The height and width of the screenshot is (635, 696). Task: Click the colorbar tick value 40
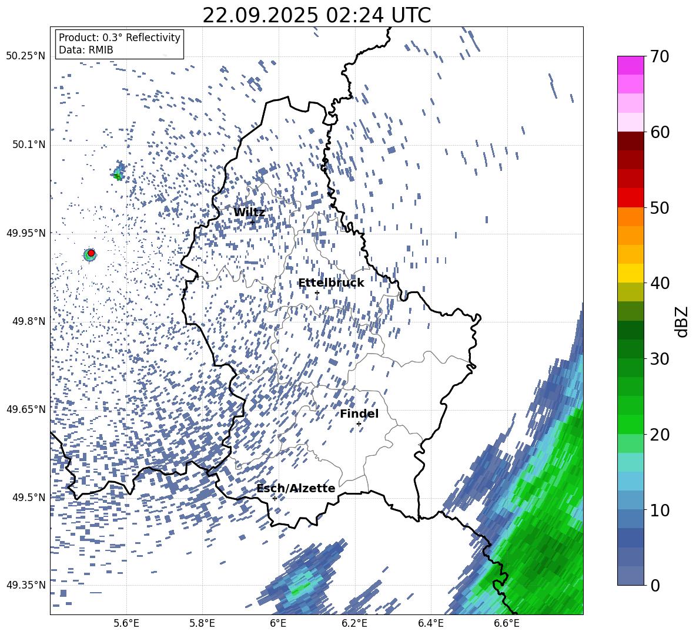click(660, 283)
